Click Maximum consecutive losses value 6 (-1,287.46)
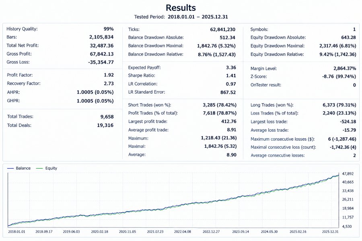 [342, 139]
